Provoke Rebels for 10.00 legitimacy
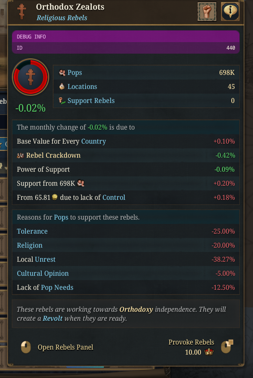Viewport: 253px width, 378px height. click(191, 342)
